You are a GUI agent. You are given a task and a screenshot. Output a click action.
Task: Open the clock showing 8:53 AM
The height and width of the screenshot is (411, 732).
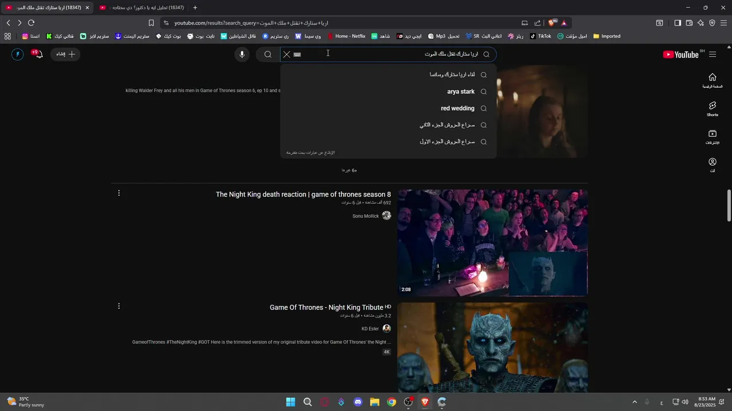click(705, 402)
